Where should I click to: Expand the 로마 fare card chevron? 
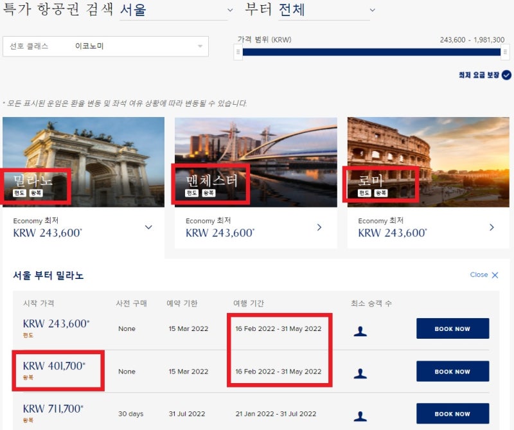[x=492, y=227]
